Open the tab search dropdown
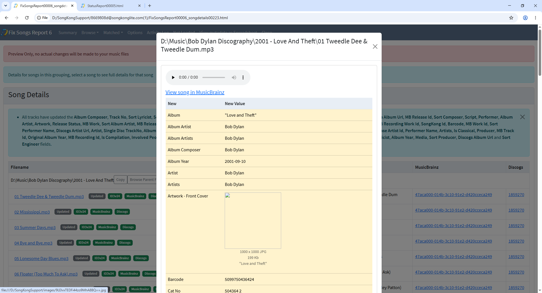 (x=6, y=6)
